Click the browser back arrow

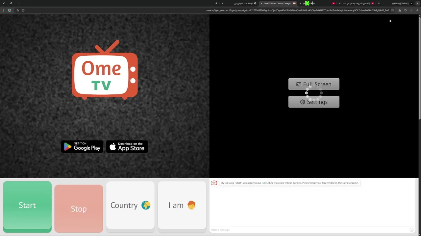(417, 10)
